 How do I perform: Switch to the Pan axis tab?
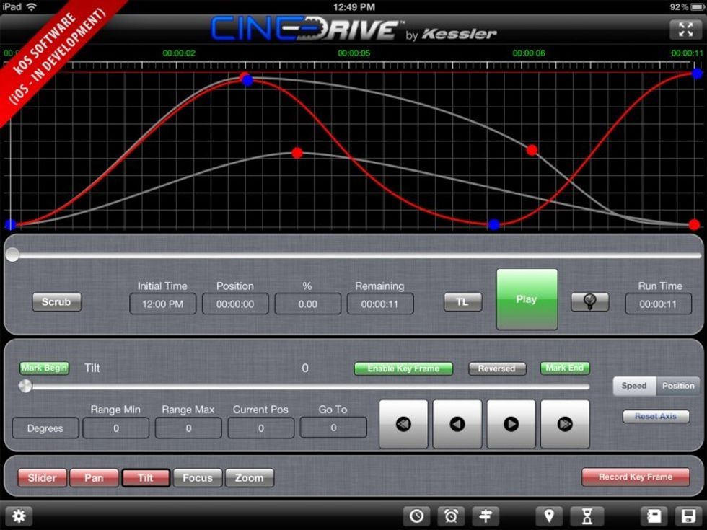[94, 477]
